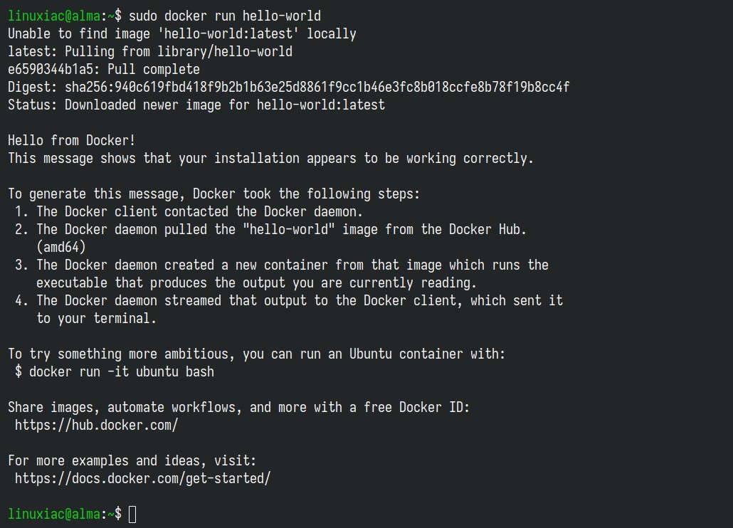Click the 'Hello from Docker!' line

pyautogui.click(x=72, y=140)
